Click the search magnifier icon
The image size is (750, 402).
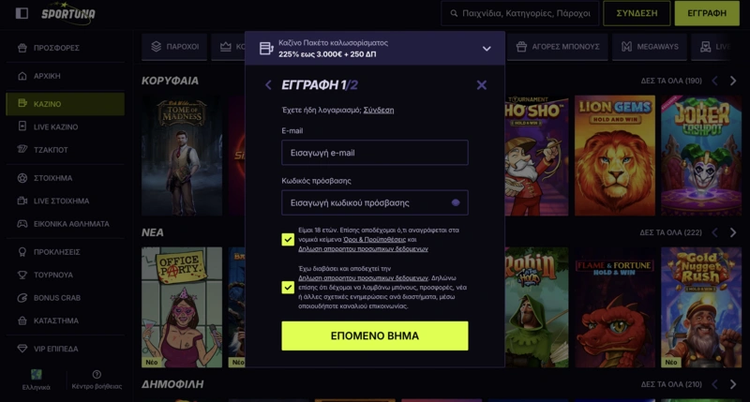click(x=454, y=13)
